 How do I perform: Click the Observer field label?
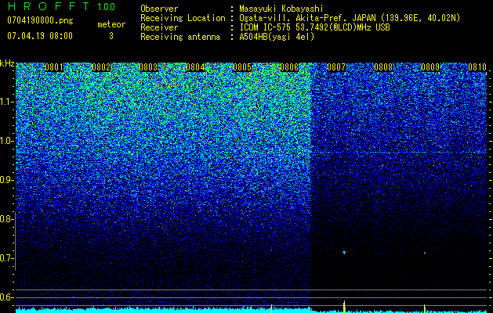(159, 9)
